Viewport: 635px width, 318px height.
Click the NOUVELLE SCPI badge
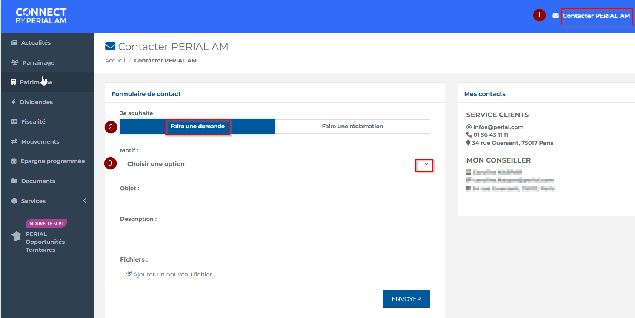tap(46, 223)
